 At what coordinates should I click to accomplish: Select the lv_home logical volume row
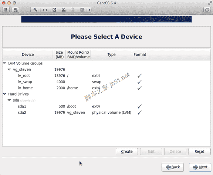106,88
